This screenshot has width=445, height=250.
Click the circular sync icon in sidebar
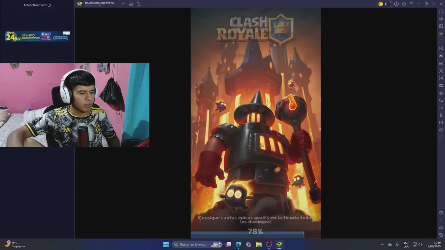coord(441,49)
